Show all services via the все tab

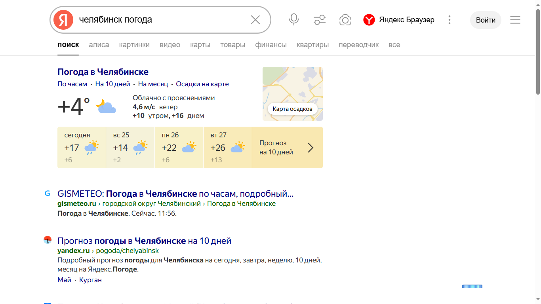click(x=394, y=45)
